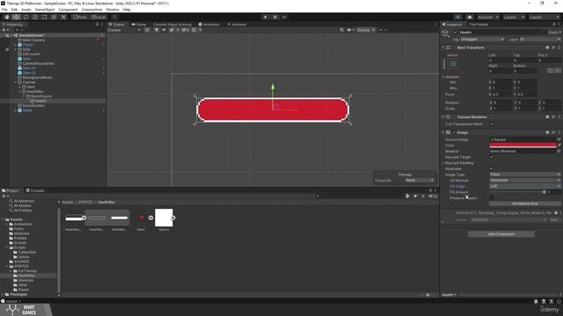Select the Transform tool in the toolbar
Viewport: 563px width, 316px height.
click(x=54, y=17)
